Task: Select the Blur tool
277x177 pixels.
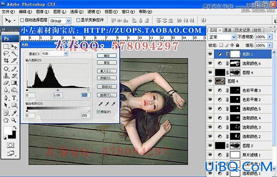Action: [6, 90]
